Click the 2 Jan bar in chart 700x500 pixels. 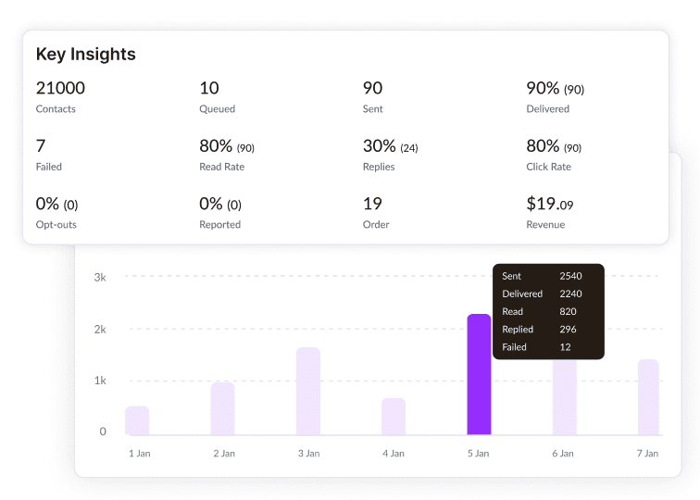222,408
